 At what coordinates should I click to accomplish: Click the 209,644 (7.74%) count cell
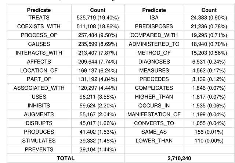[x=97, y=61]
